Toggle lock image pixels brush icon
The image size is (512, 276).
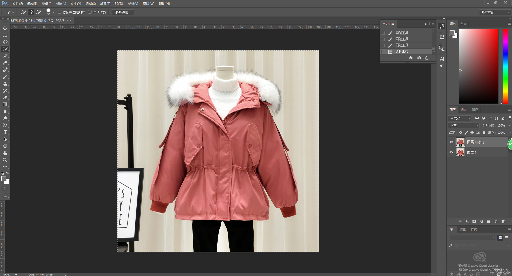466,133
